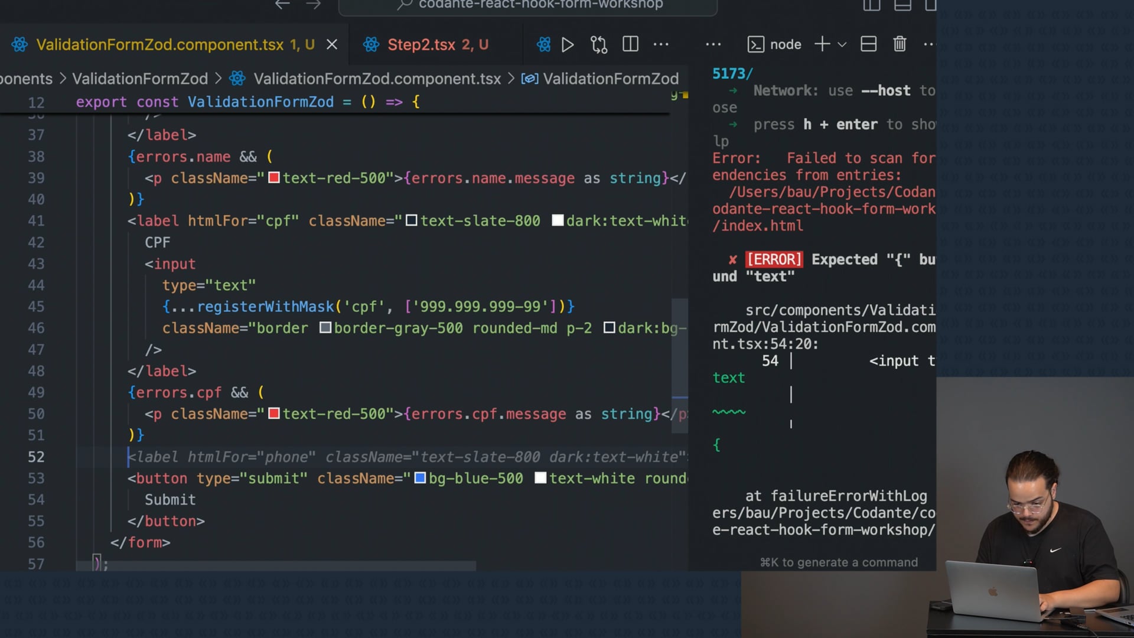The width and height of the screenshot is (1134, 638).
Task: Select ValidationFormZod.component.tsx tab
Action: click(x=159, y=45)
